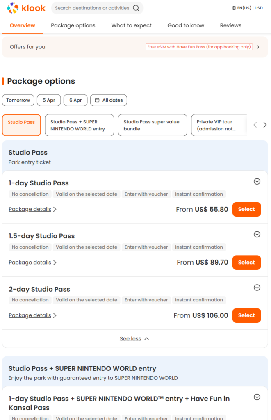This screenshot has height=420, width=271.
Task: Click See less to collapse package list
Action: click(x=134, y=339)
